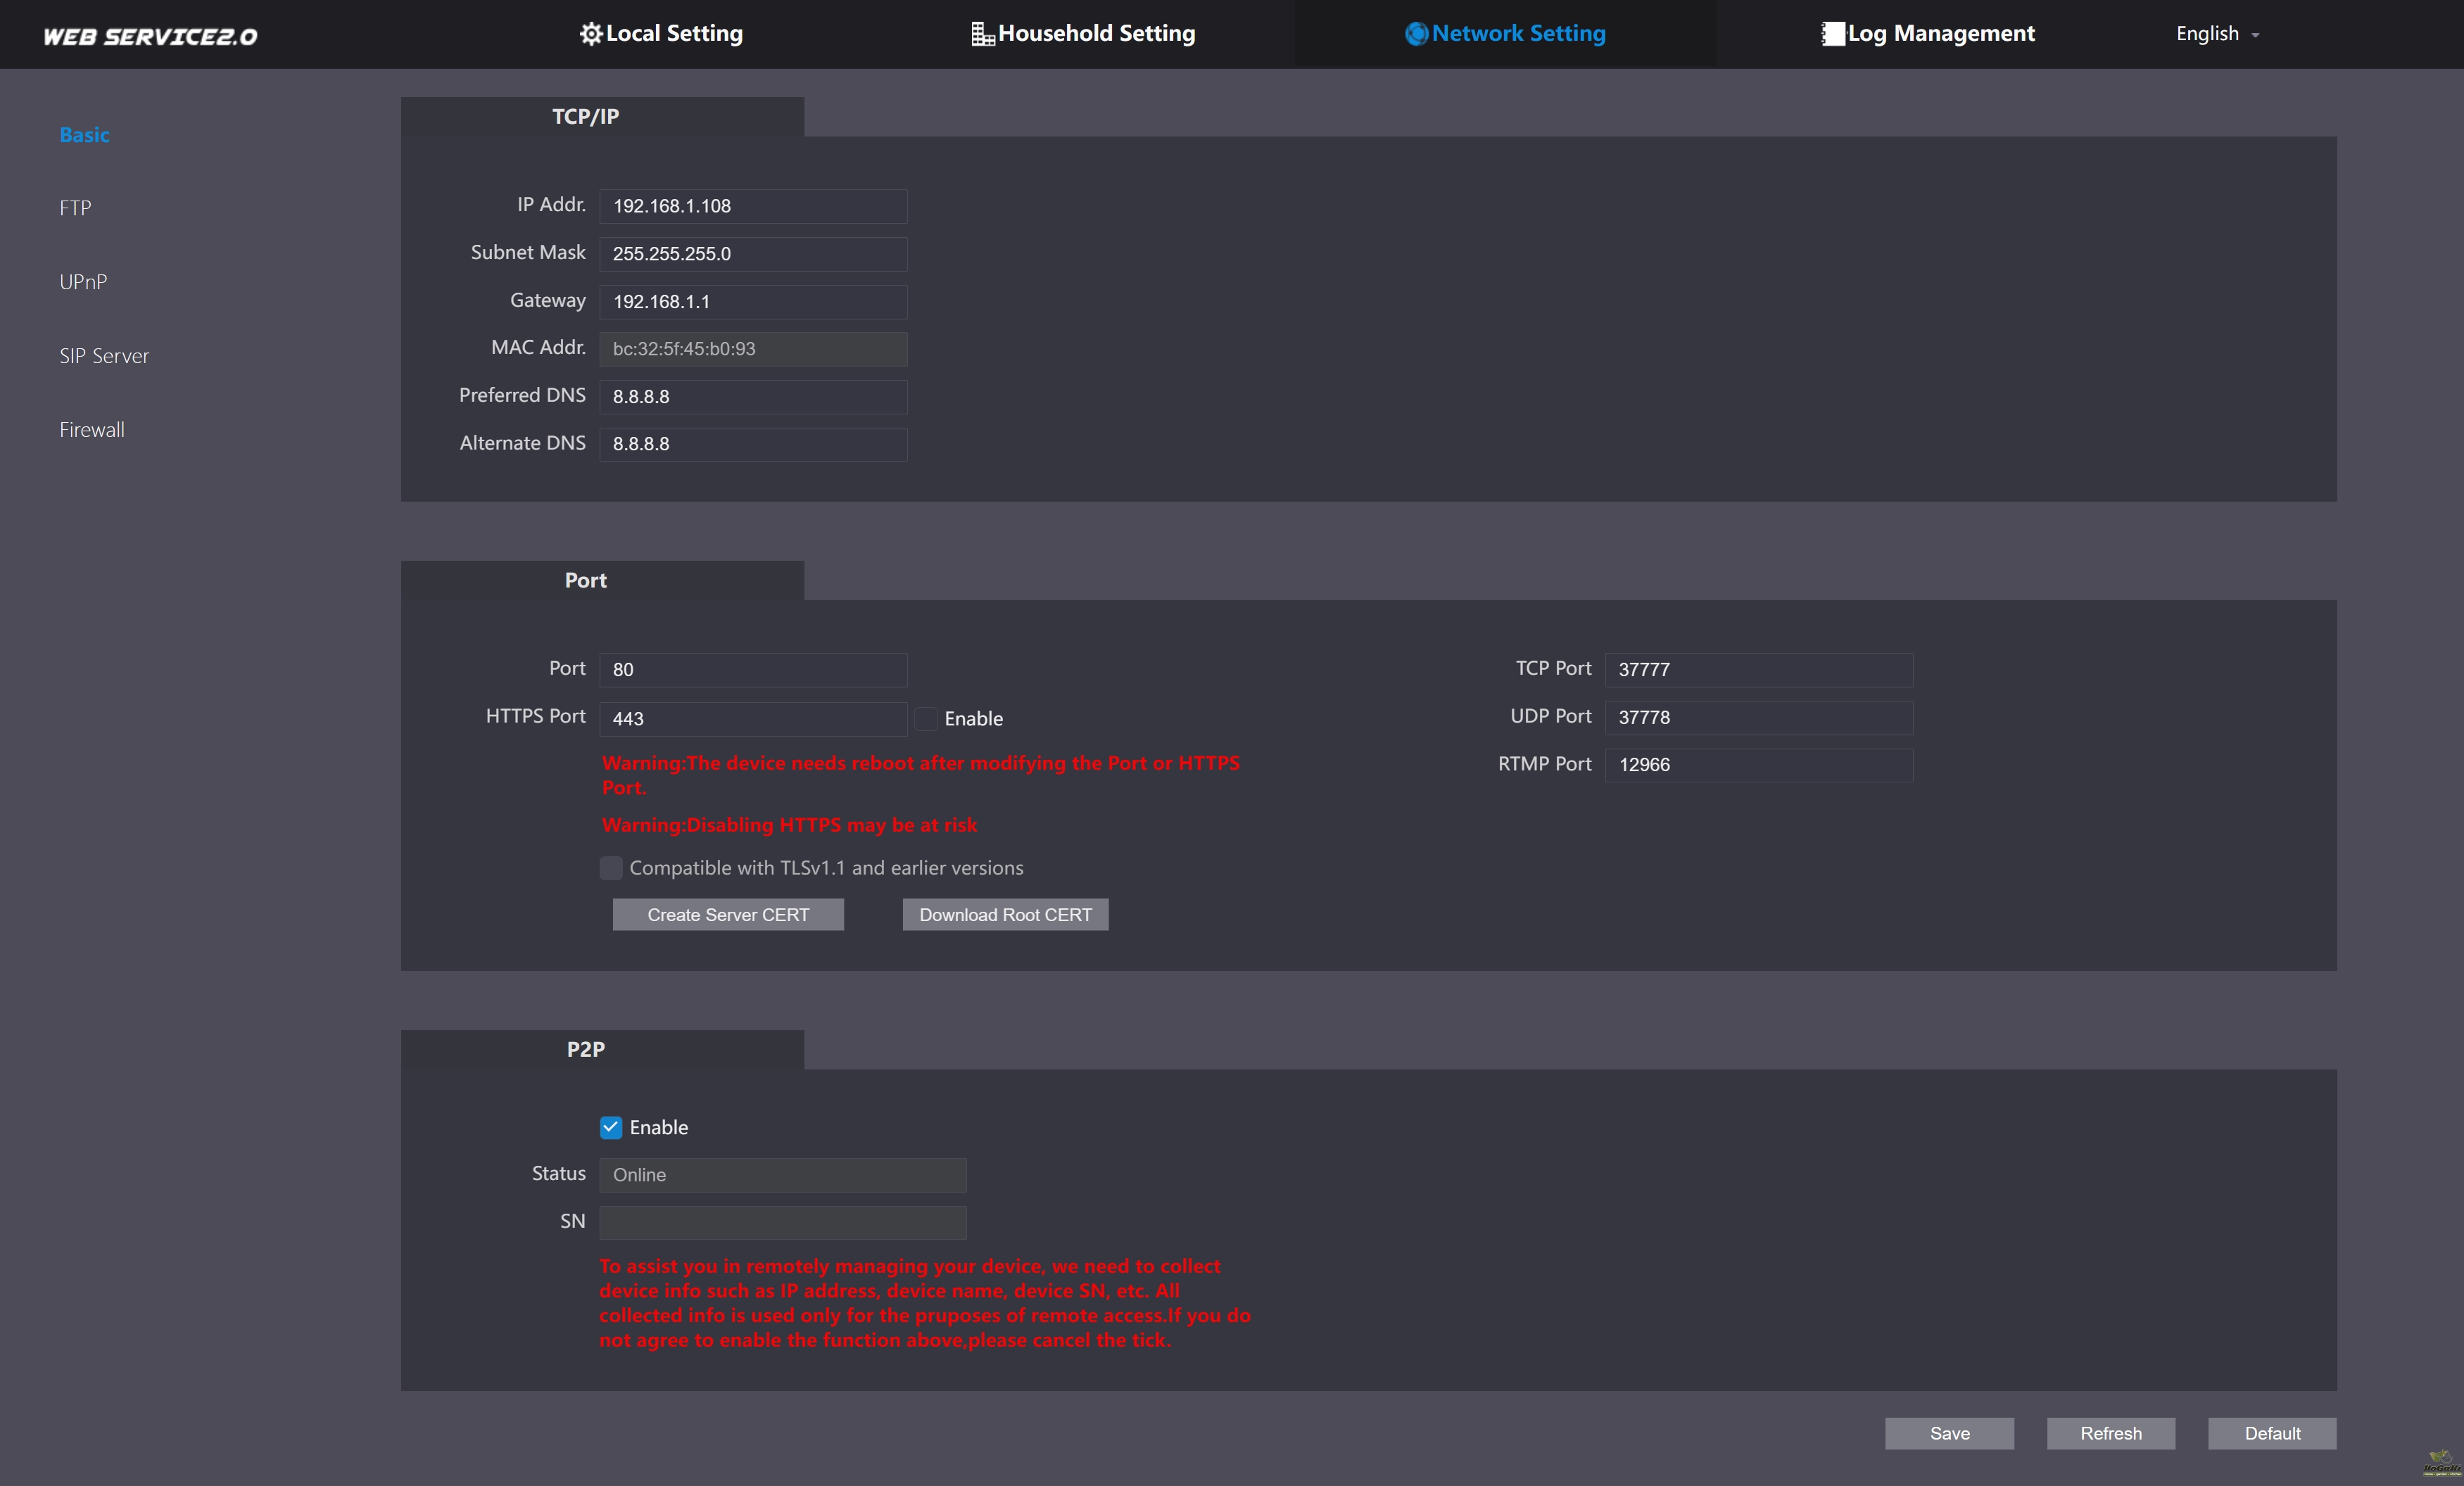Open the English language dropdown
The image size is (2464, 1486).
(x=2216, y=34)
